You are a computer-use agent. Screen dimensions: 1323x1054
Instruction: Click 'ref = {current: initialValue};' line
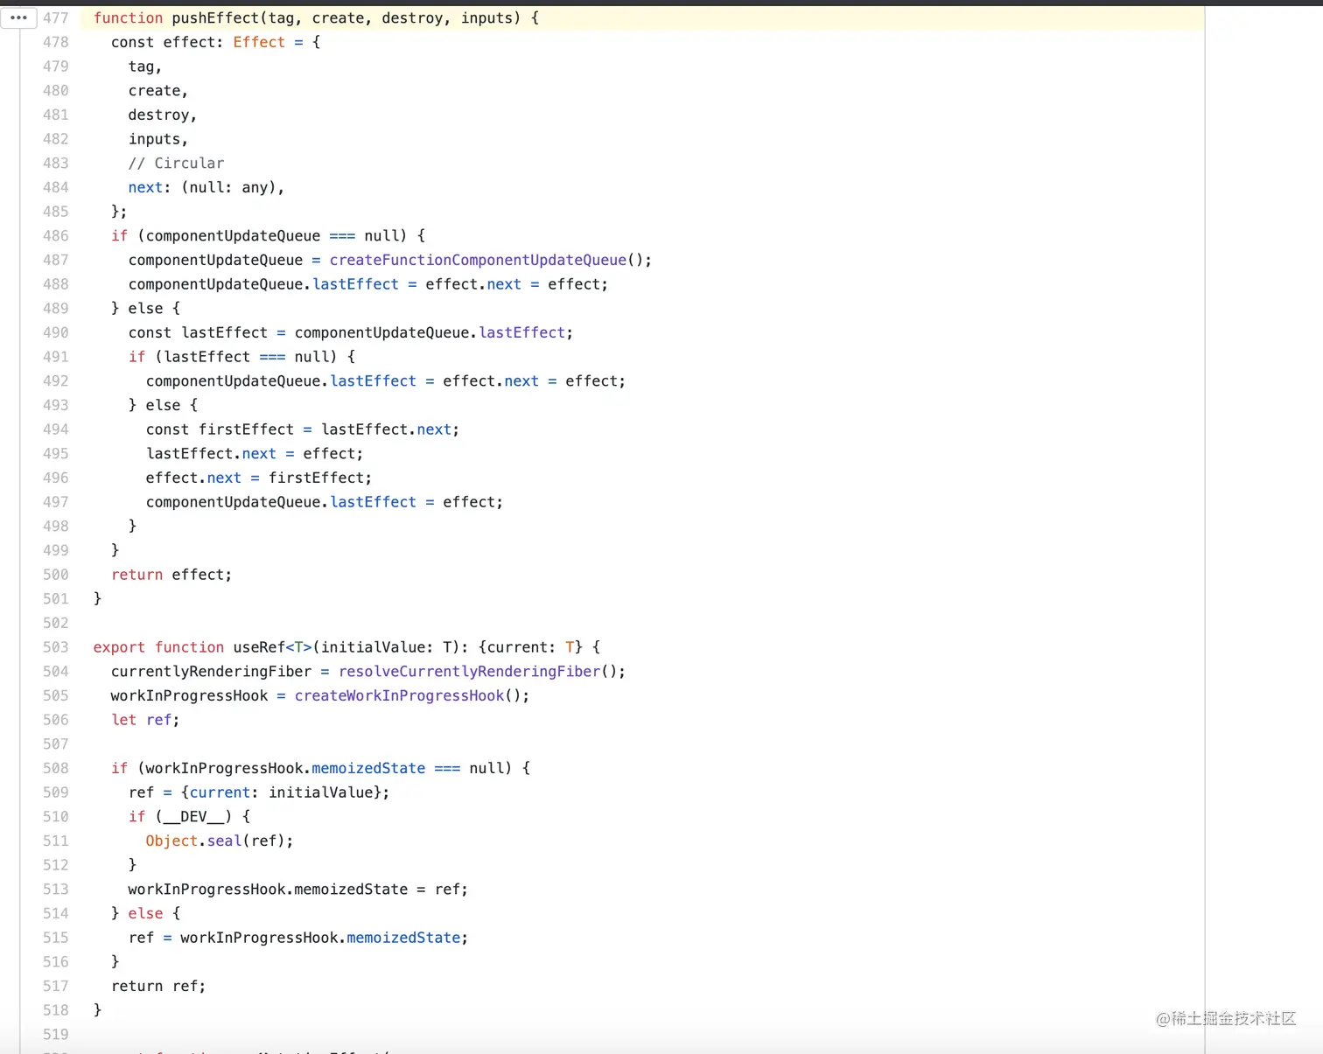click(259, 792)
